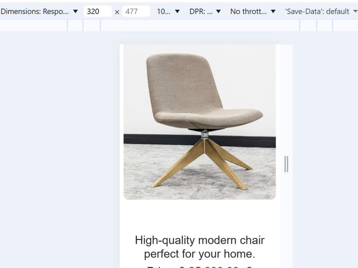This screenshot has width=358, height=268.
Task: Click the viewport height field showing 477
Action: [x=136, y=11]
